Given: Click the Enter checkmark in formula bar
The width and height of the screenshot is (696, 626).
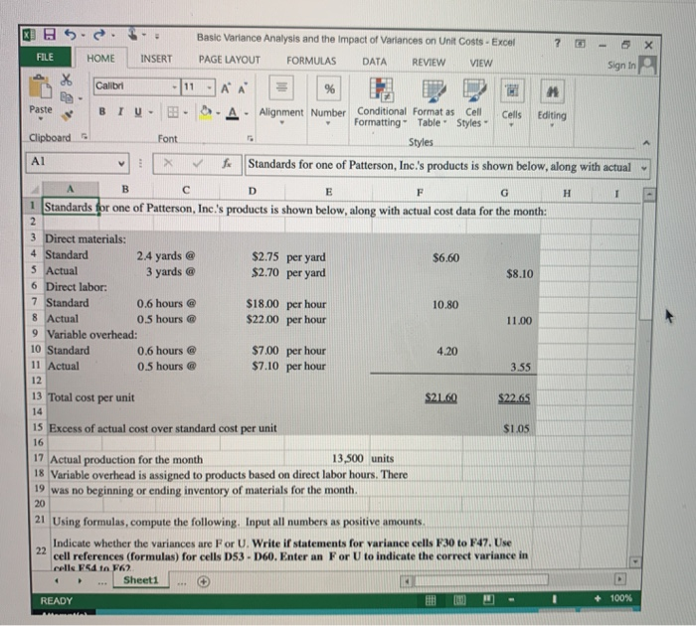Looking at the screenshot, I should [x=198, y=164].
